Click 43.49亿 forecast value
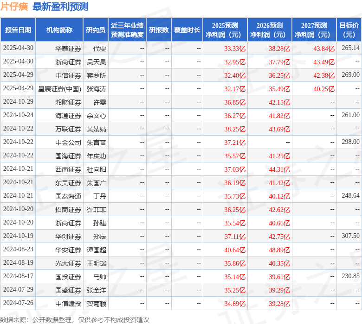 [324, 62]
